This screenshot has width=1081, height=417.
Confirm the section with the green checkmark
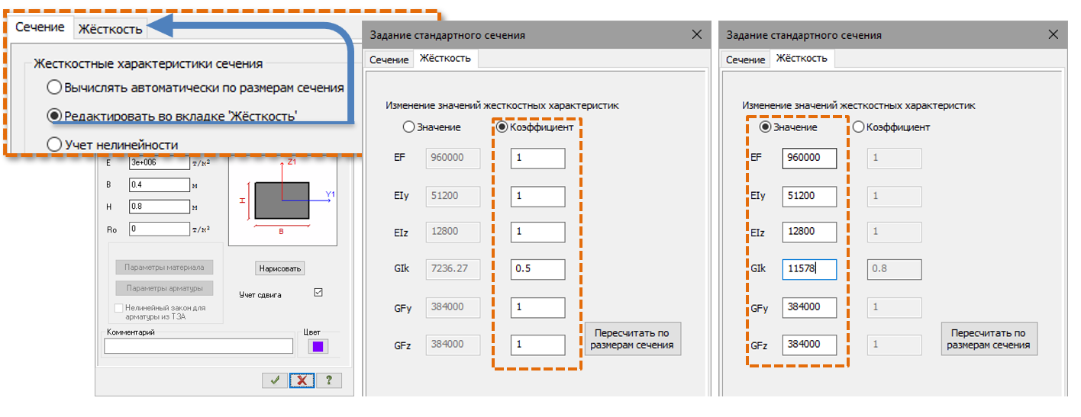tap(274, 380)
